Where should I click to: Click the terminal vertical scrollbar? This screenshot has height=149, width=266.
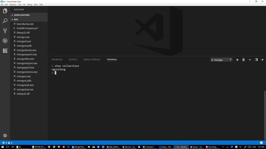pos(265,115)
